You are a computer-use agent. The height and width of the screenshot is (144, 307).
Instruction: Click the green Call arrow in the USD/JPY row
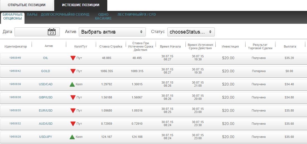(x=72, y=137)
